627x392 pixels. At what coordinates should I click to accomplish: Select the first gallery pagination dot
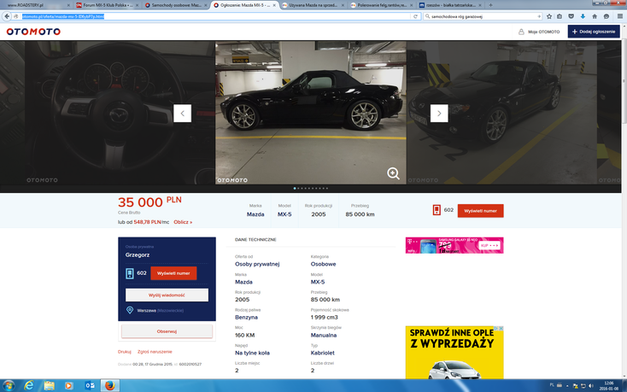point(295,188)
